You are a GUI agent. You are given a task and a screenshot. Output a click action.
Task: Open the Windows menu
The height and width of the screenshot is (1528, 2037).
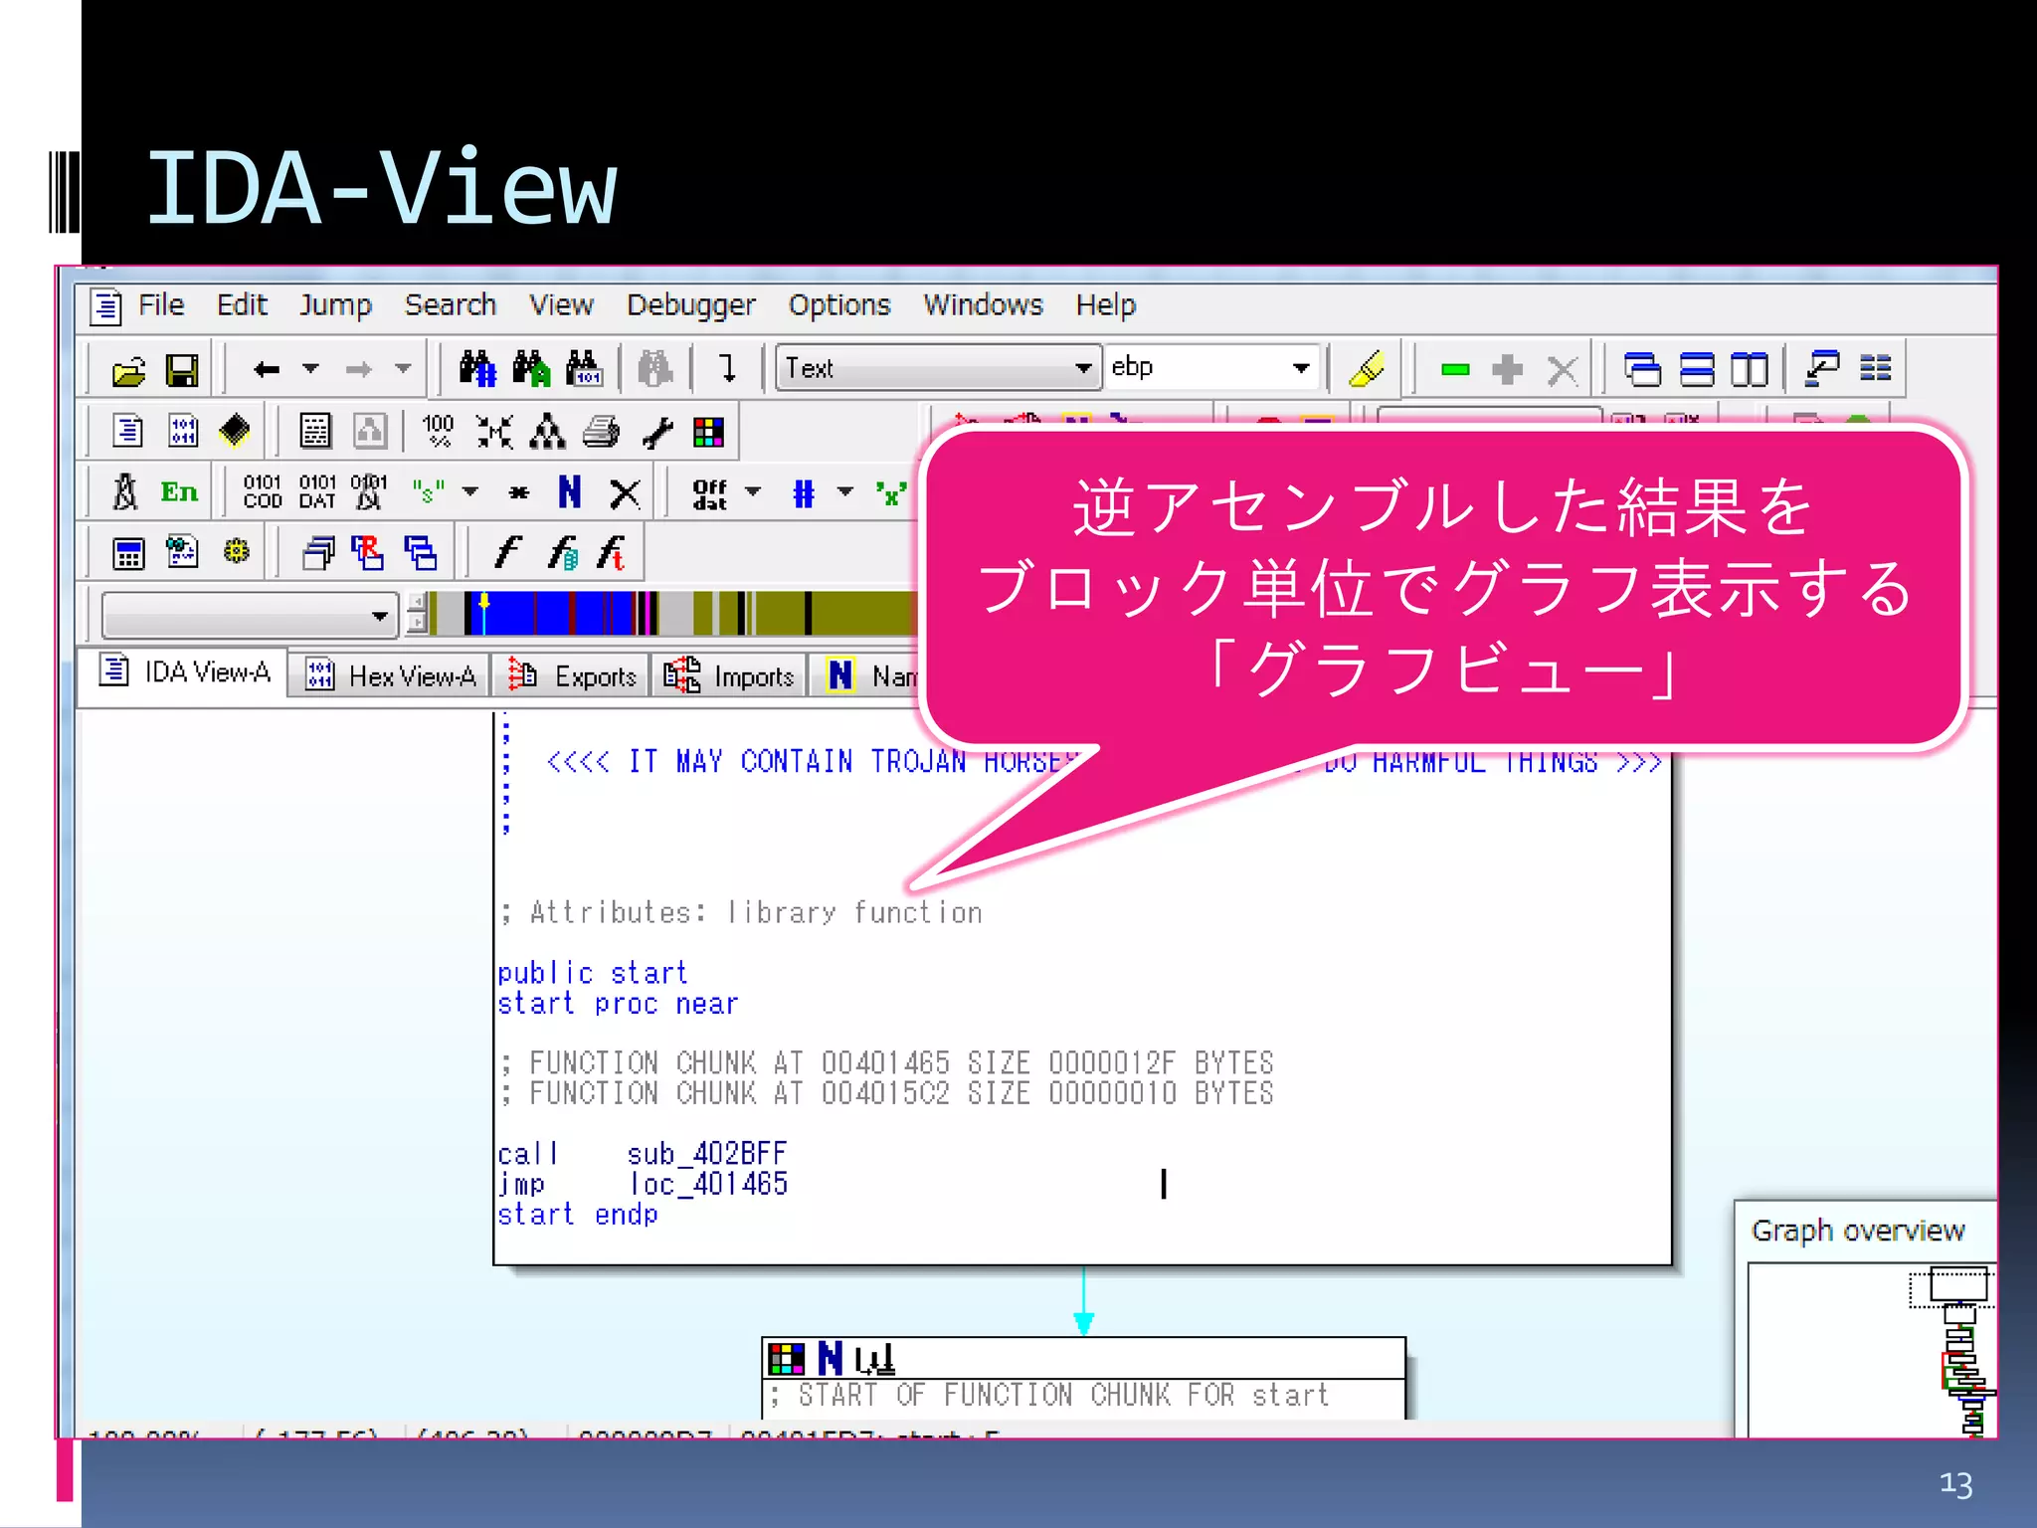click(x=983, y=304)
